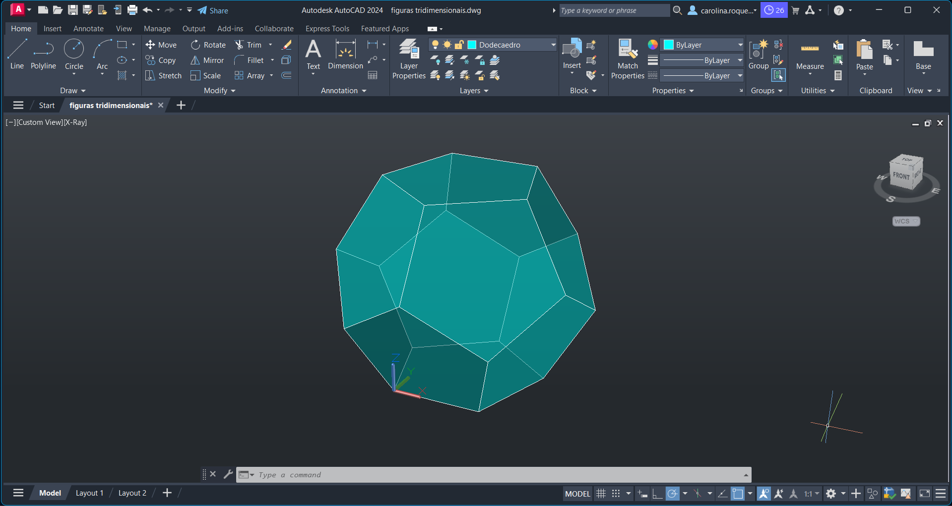Click the Mirror tool icon

[195, 60]
